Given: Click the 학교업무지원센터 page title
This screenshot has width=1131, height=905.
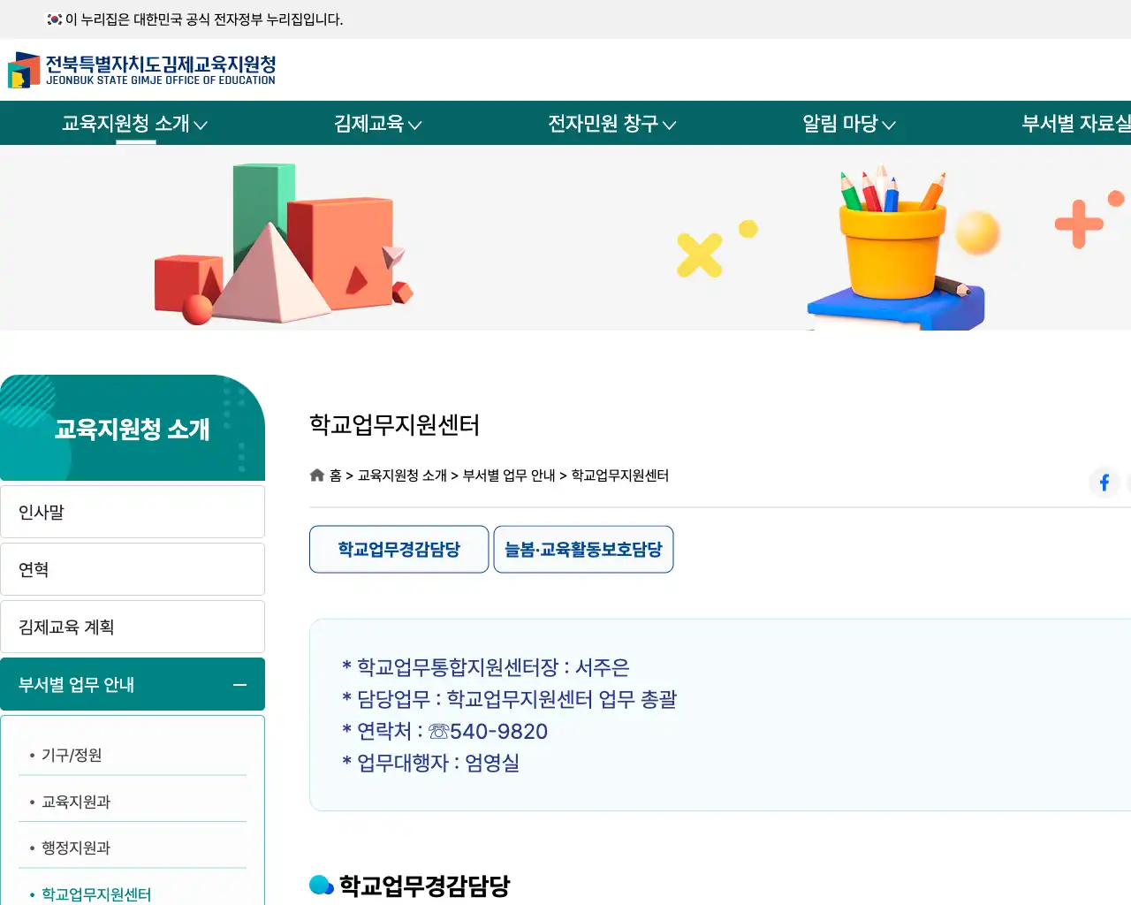Looking at the screenshot, I should (x=394, y=425).
